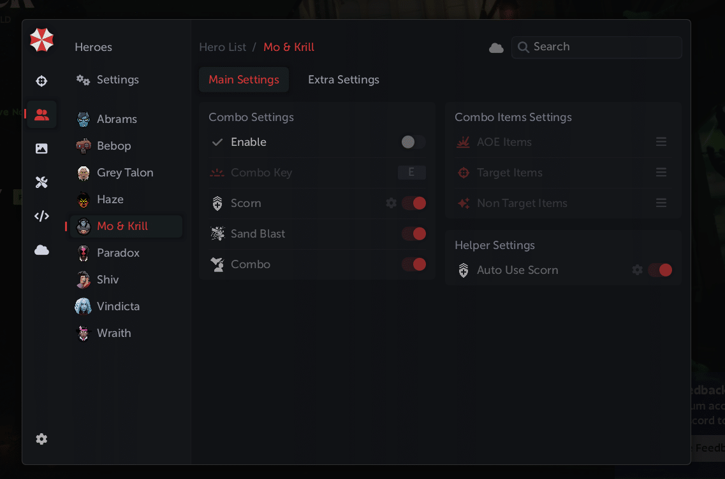Go back via Hero List breadcrumb
This screenshot has height=479, width=725.
coord(223,47)
